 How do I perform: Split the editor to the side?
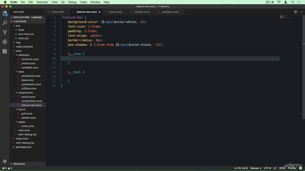(295, 12)
